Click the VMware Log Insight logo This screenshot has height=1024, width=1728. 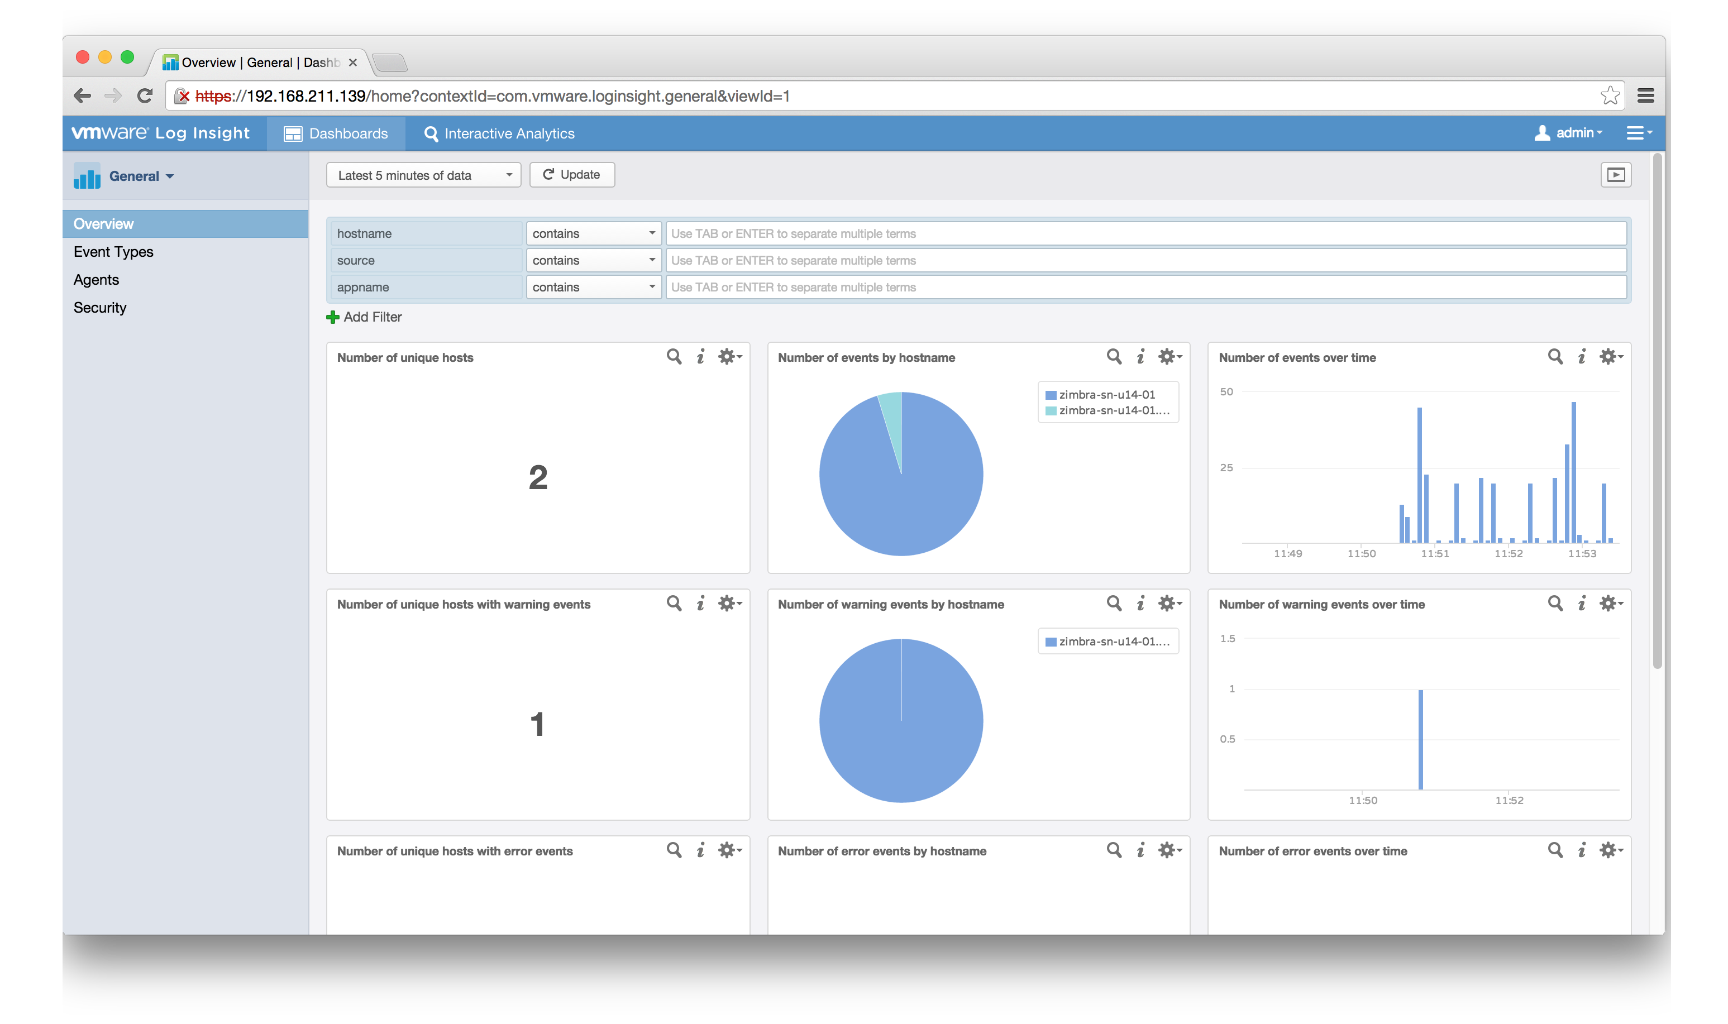pos(161,132)
